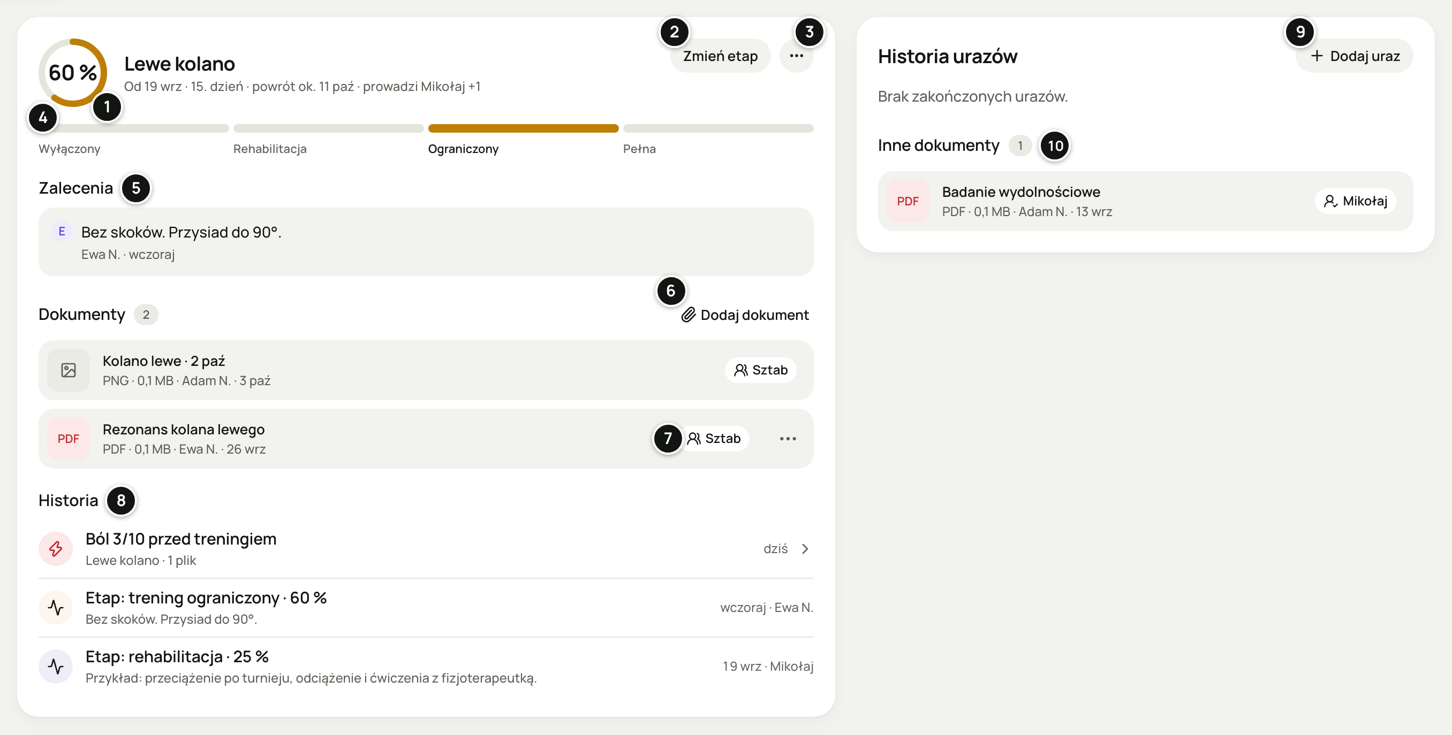
Task: Click the image file icon for Kolano lewe
Action: pos(68,370)
